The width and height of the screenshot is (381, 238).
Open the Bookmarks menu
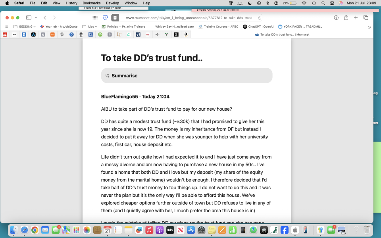(91, 3)
